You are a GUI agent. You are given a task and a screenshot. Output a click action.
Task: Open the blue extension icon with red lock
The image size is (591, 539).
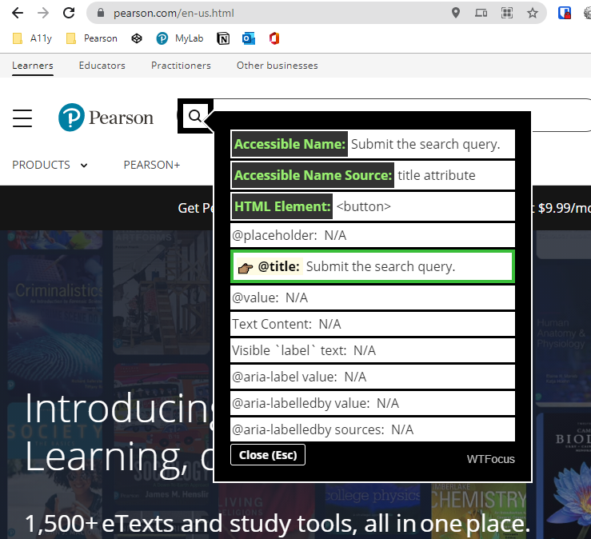(565, 13)
